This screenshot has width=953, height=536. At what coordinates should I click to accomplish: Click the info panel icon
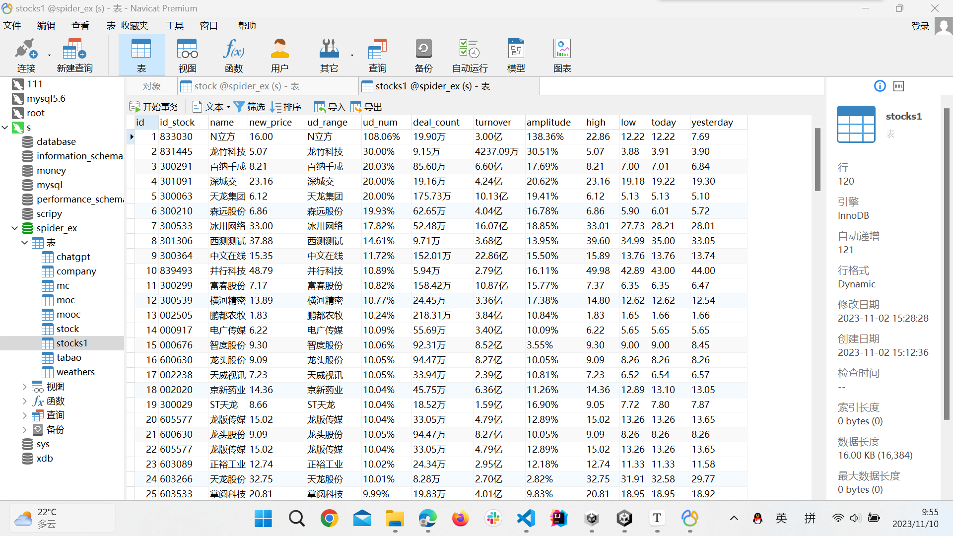click(x=880, y=86)
